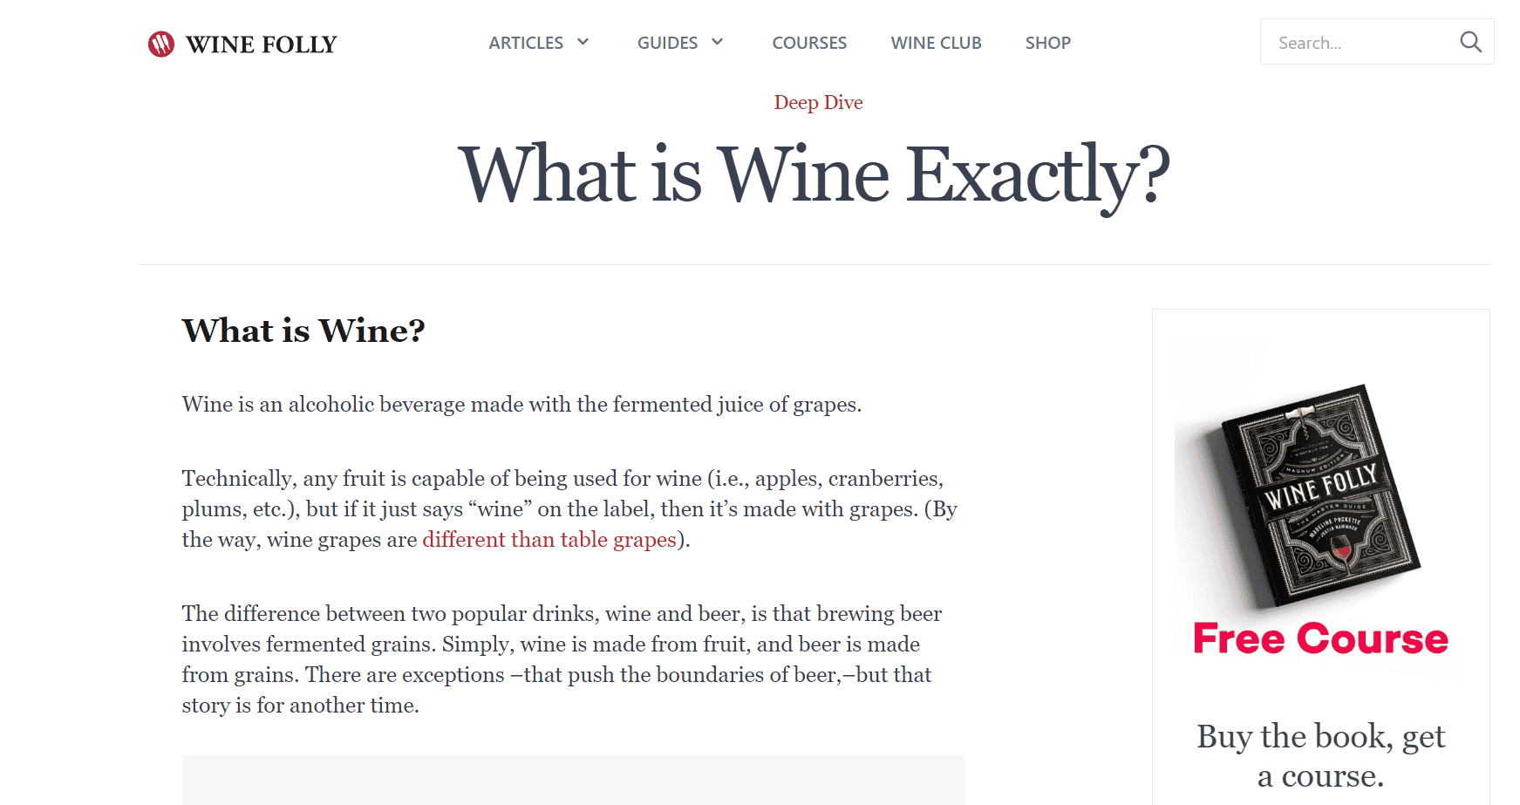Viewport: 1520px width, 805px height.
Task: Open the Guides menu
Action: 667,43
